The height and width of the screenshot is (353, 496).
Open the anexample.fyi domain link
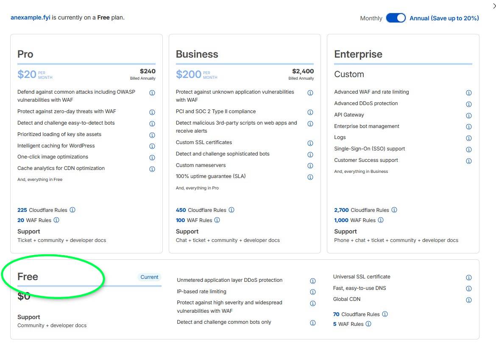click(30, 18)
